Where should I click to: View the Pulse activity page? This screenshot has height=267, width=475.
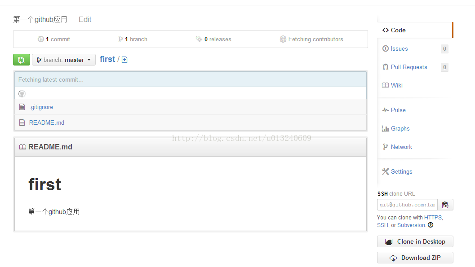398,110
